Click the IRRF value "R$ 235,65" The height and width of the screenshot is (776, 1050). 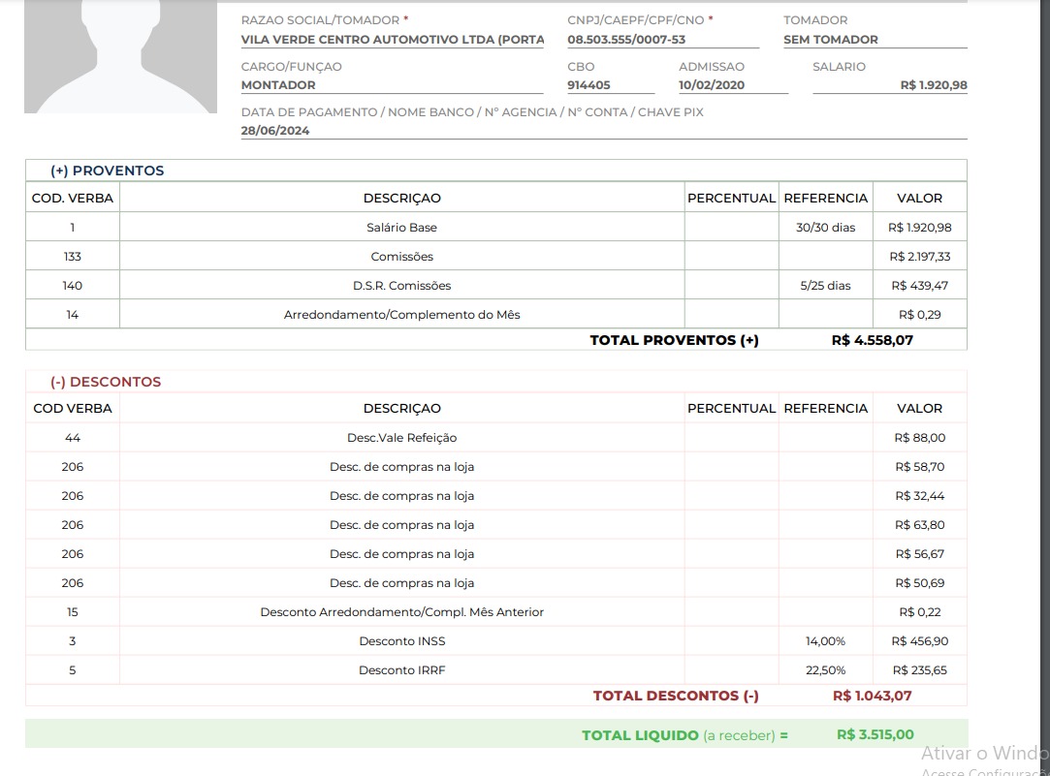919,670
